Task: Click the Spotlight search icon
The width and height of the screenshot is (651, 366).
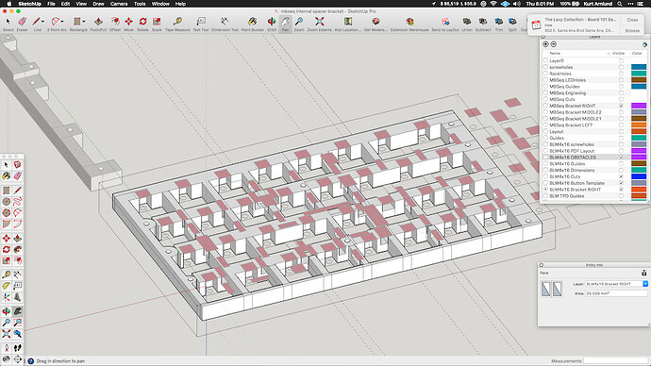Action: coord(620,4)
